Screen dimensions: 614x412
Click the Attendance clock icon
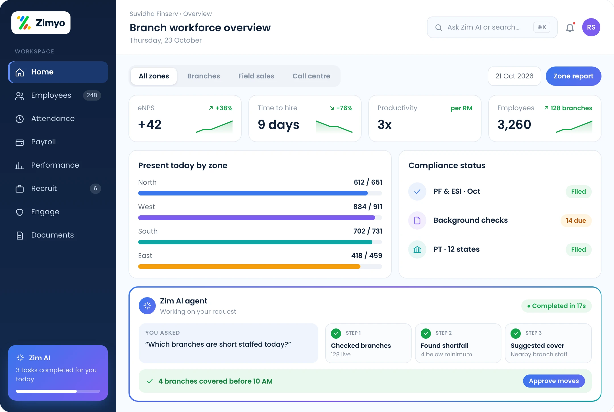point(20,119)
